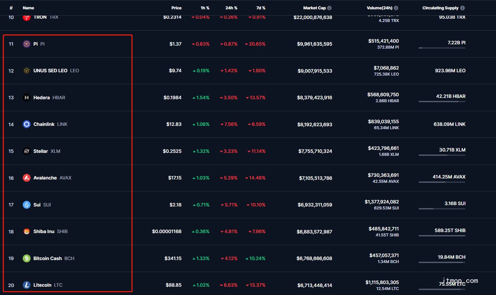Click Hedera 1h change 1.54%
This screenshot has width=496, height=295.
pos(201,98)
